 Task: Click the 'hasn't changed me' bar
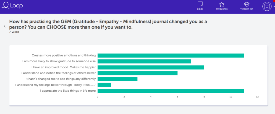tap(117, 79)
